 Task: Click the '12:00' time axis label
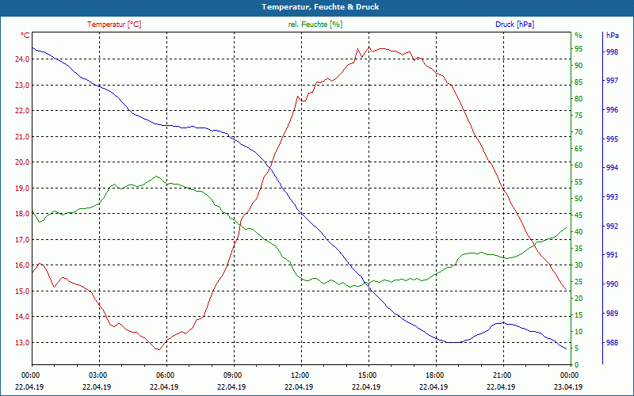[300, 375]
